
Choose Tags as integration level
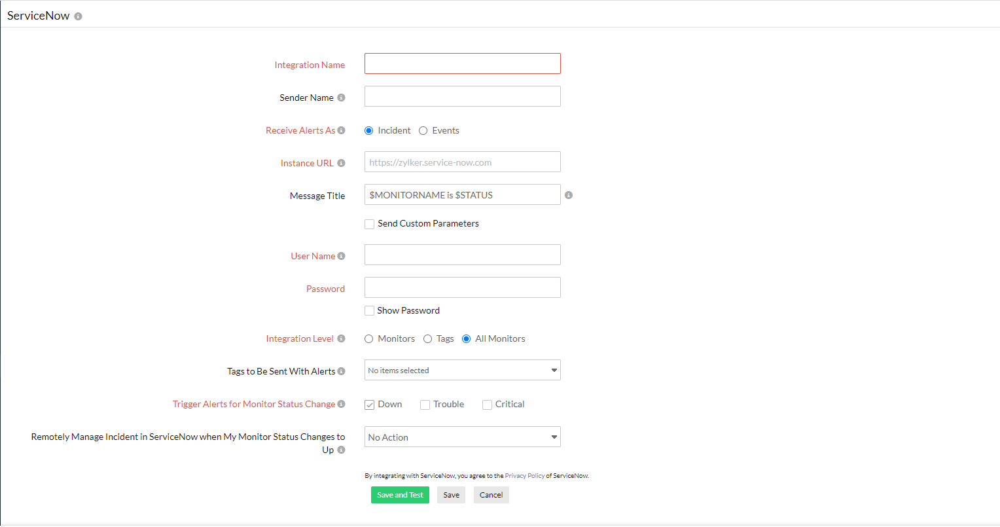pyautogui.click(x=428, y=339)
